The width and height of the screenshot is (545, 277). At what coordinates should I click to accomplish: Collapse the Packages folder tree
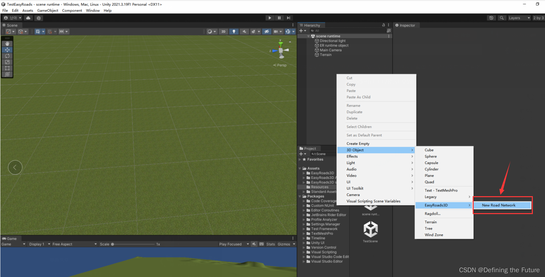click(x=300, y=197)
